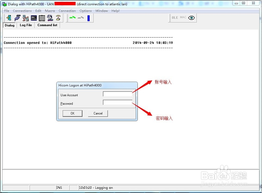Open the Connection menu
The height and width of the screenshot is (193, 262).
(x=67, y=11)
